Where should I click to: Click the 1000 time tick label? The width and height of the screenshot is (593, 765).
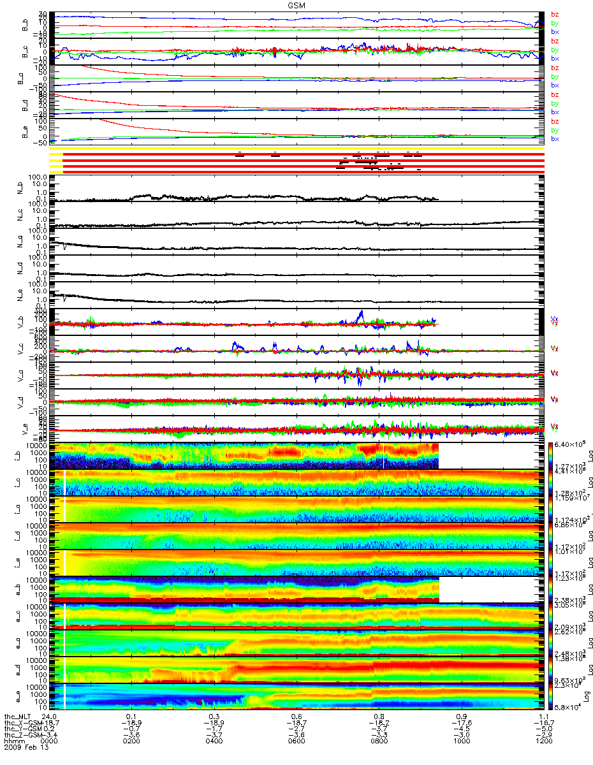(461, 741)
